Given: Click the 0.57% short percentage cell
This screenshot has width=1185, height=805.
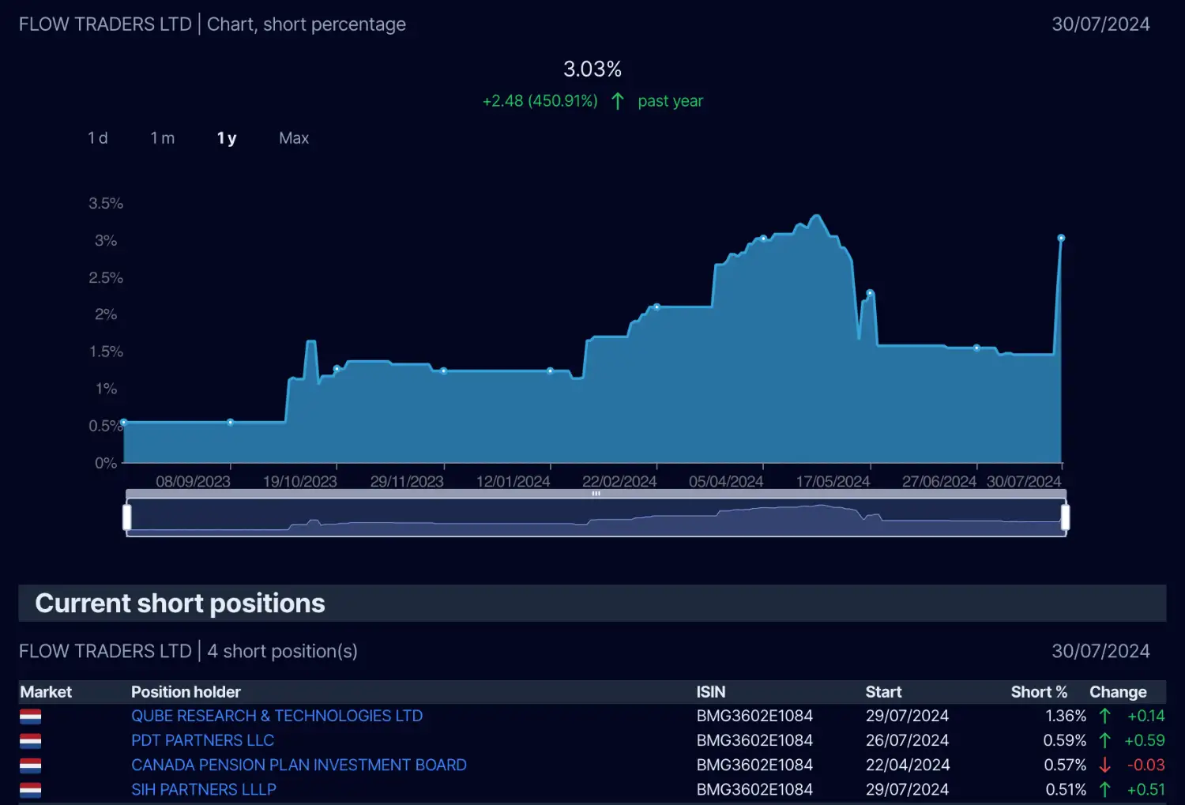Looking at the screenshot, I should pos(1065,765).
